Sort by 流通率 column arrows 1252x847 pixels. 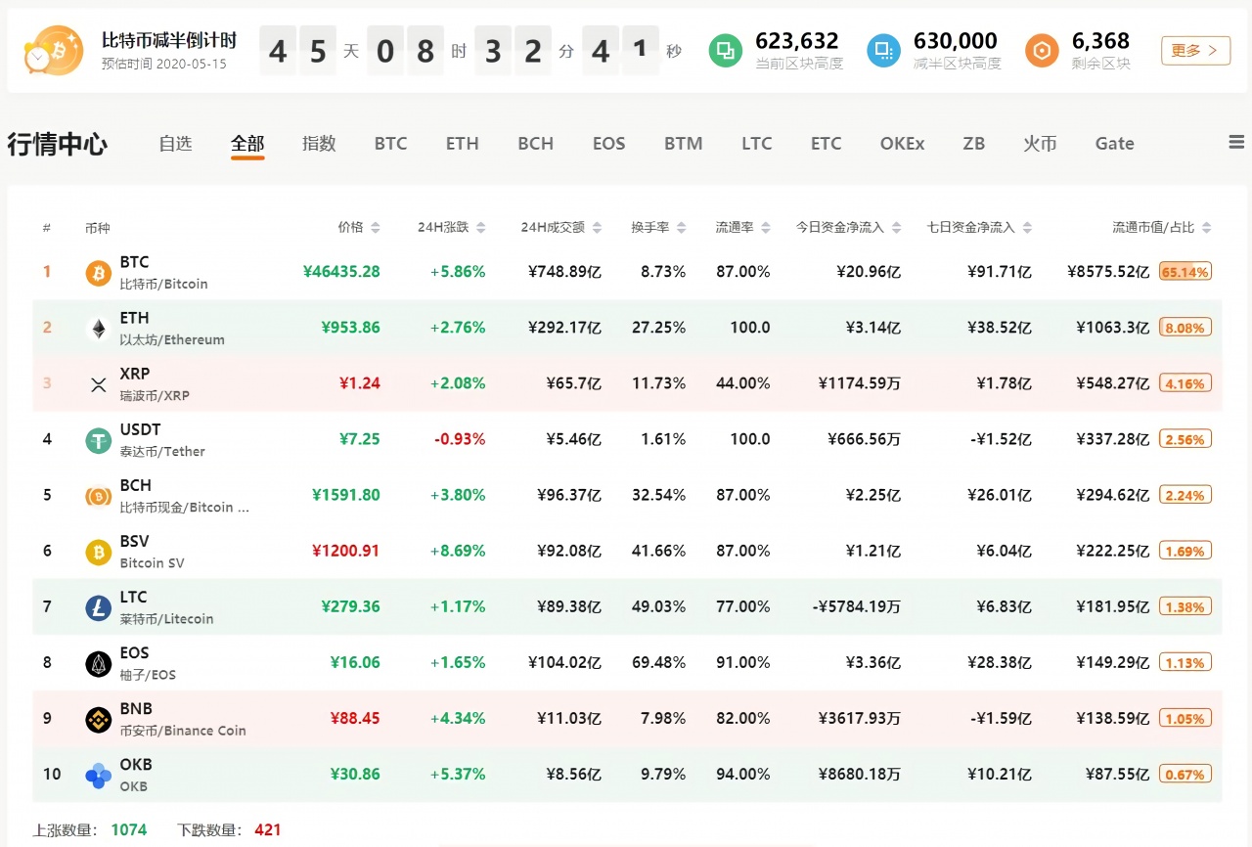tap(764, 228)
